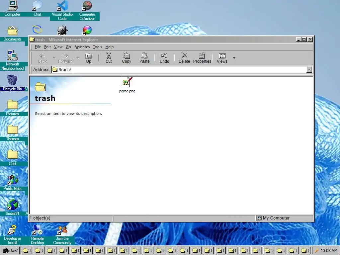The width and height of the screenshot is (340, 255).
Task: Open the Edit menu
Action: click(47, 47)
